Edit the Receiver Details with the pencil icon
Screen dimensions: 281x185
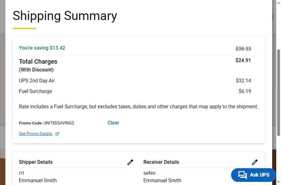[255, 162]
